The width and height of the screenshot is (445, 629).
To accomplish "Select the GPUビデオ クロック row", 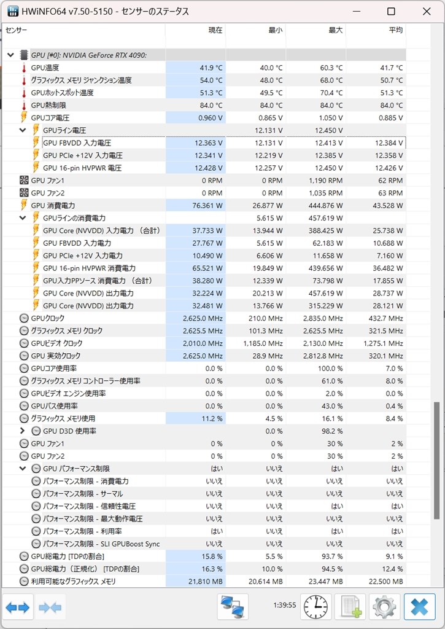I will pyautogui.click(x=204, y=343).
